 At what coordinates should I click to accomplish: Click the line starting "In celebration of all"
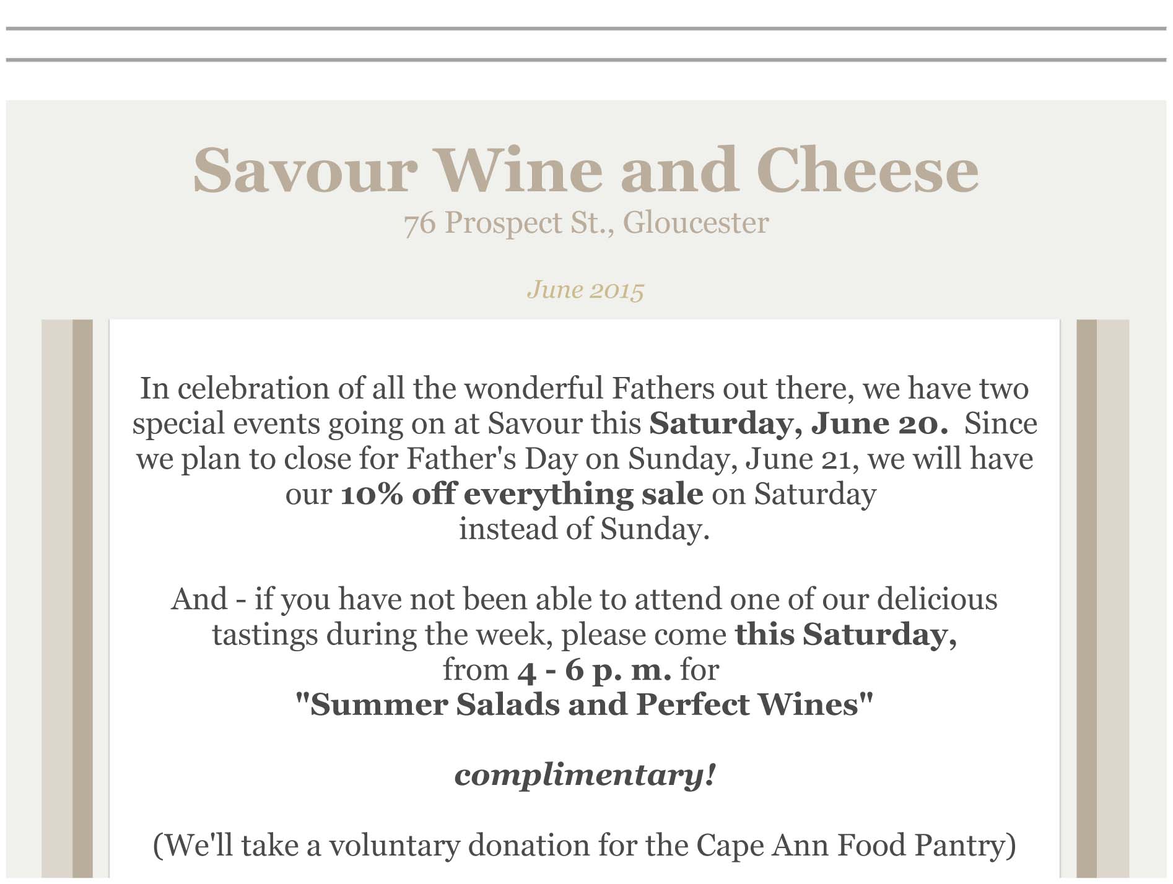click(585, 389)
